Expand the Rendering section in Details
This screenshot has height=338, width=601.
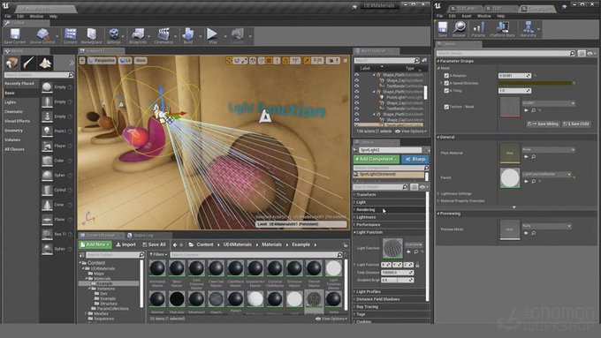389,210
